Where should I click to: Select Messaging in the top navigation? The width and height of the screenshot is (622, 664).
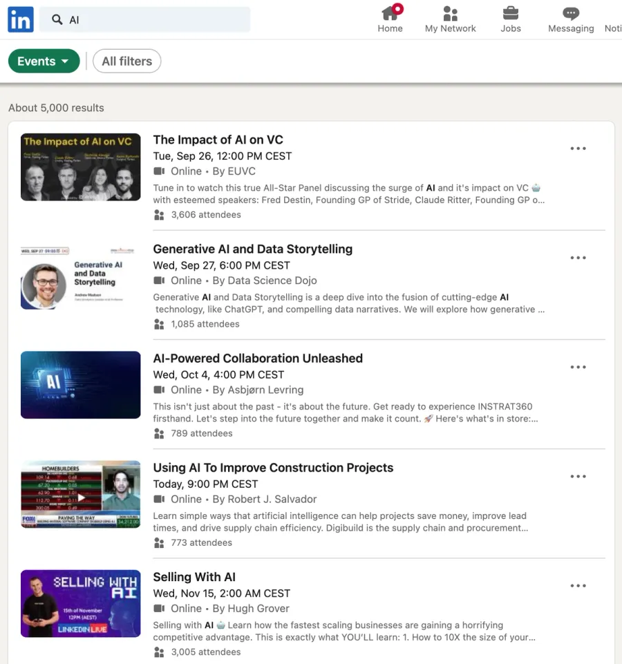click(570, 19)
